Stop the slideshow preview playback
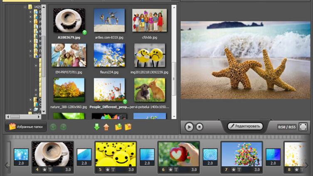 click(199, 127)
